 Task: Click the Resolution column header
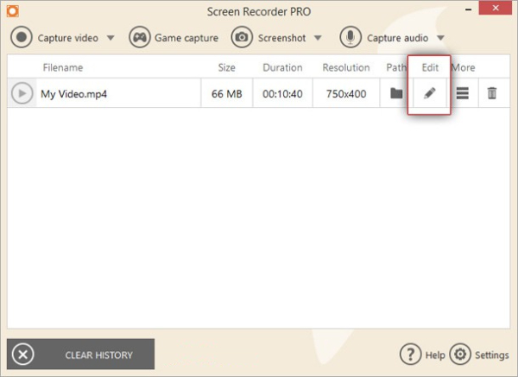345,67
